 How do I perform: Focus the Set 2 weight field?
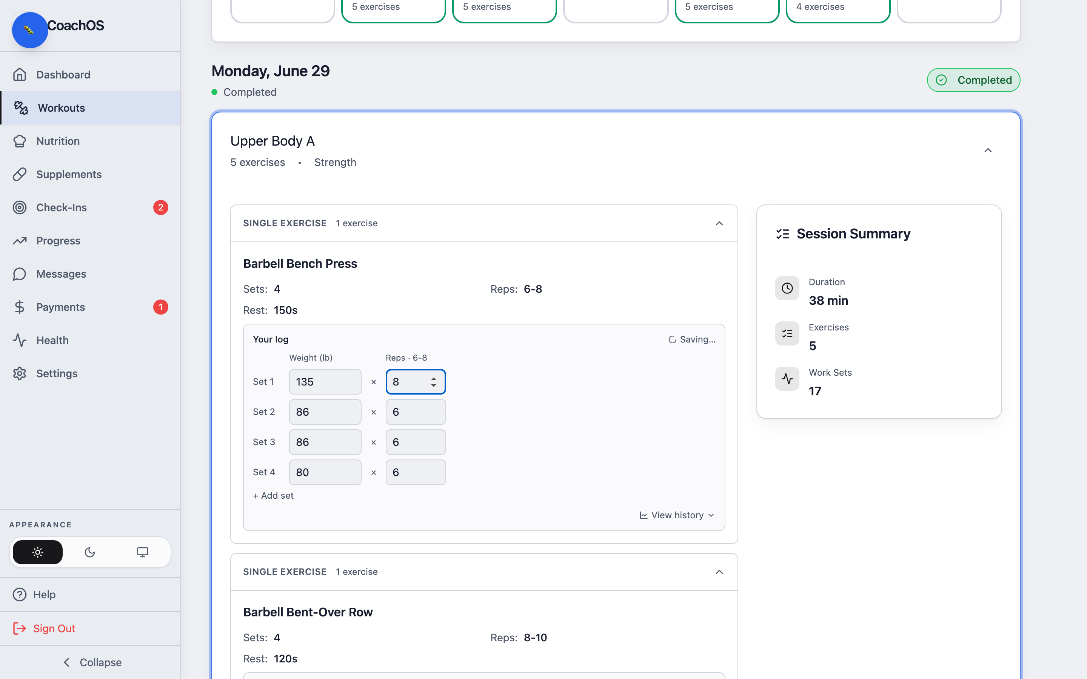click(x=325, y=412)
